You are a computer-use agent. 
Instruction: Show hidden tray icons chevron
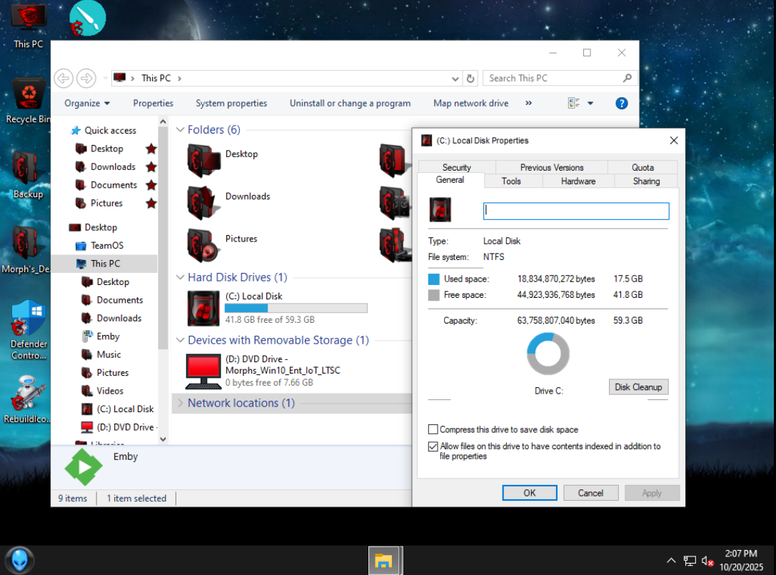pos(671,561)
